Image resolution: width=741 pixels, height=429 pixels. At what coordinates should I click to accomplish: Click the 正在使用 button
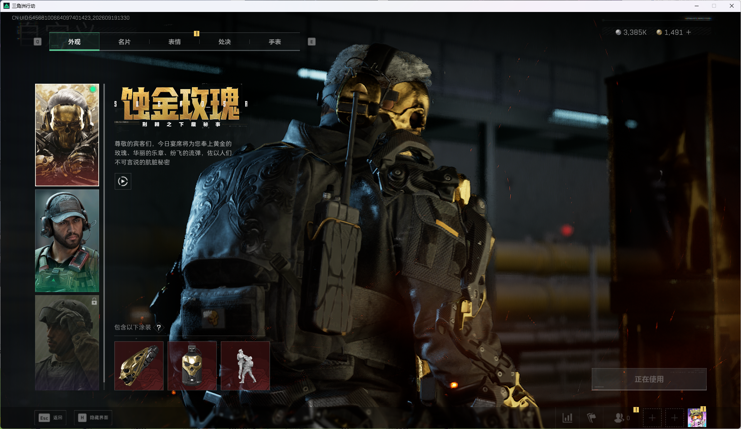tap(649, 379)
